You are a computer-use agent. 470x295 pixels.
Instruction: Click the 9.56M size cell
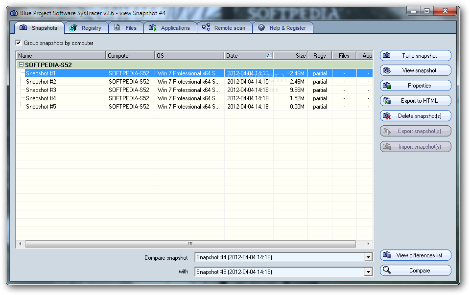[x=297, y=90]
